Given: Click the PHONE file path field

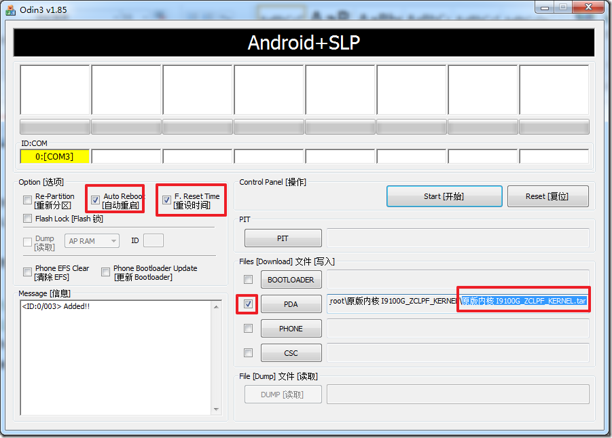Looking at the screenshot, I should pyautogui.click(x=458, y=328).
